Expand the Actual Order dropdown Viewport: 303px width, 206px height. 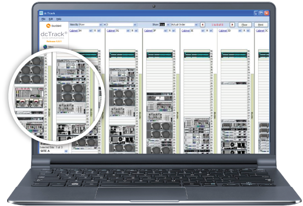pos(196,25)
